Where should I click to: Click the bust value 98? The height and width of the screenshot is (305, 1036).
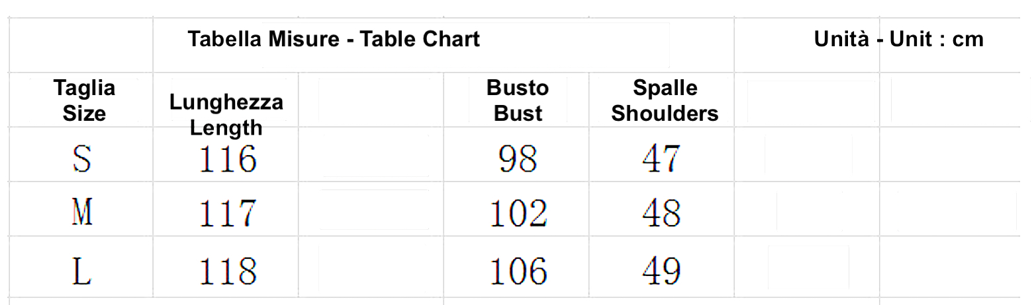[518, 159]
